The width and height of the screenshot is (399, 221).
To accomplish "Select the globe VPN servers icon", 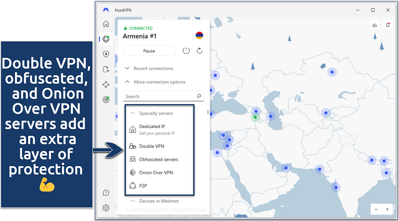I will (x=106, y=39).
